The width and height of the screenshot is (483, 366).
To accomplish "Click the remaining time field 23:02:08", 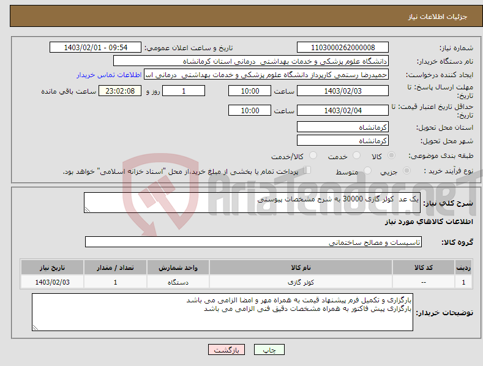I will pyautogui.click(x=120, y=91).
